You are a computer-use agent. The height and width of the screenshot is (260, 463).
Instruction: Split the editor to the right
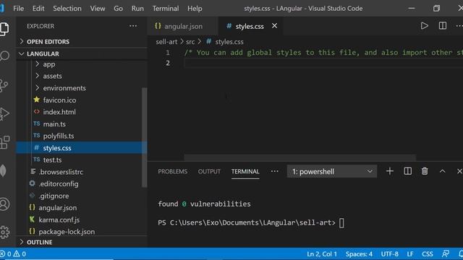(442, 26)
